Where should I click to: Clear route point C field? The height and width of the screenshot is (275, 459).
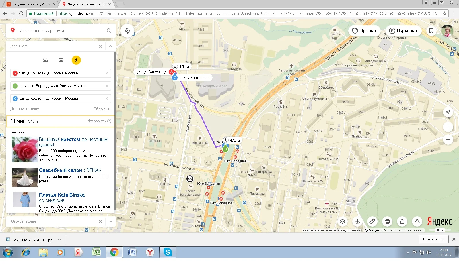pos(107,99)
